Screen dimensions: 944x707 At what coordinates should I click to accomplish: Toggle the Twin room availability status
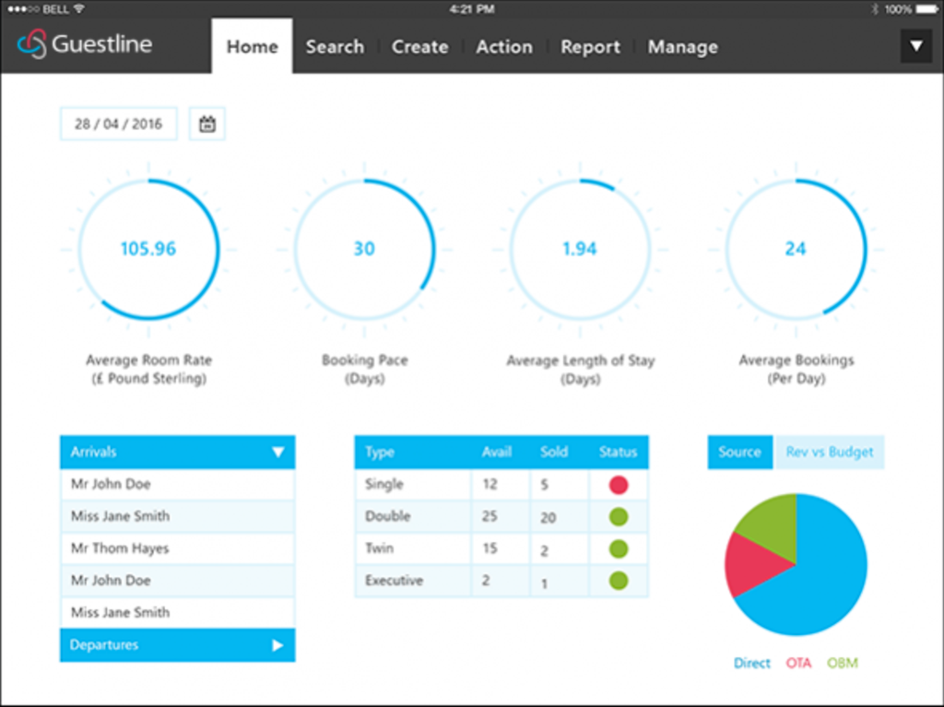click(x=618, y=548)
